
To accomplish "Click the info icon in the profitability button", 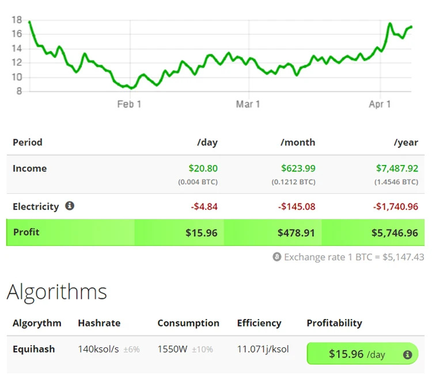I will coord(407,354).
